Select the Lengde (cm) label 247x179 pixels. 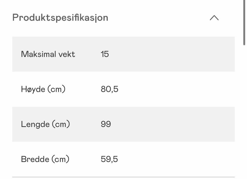click(45, 124)
